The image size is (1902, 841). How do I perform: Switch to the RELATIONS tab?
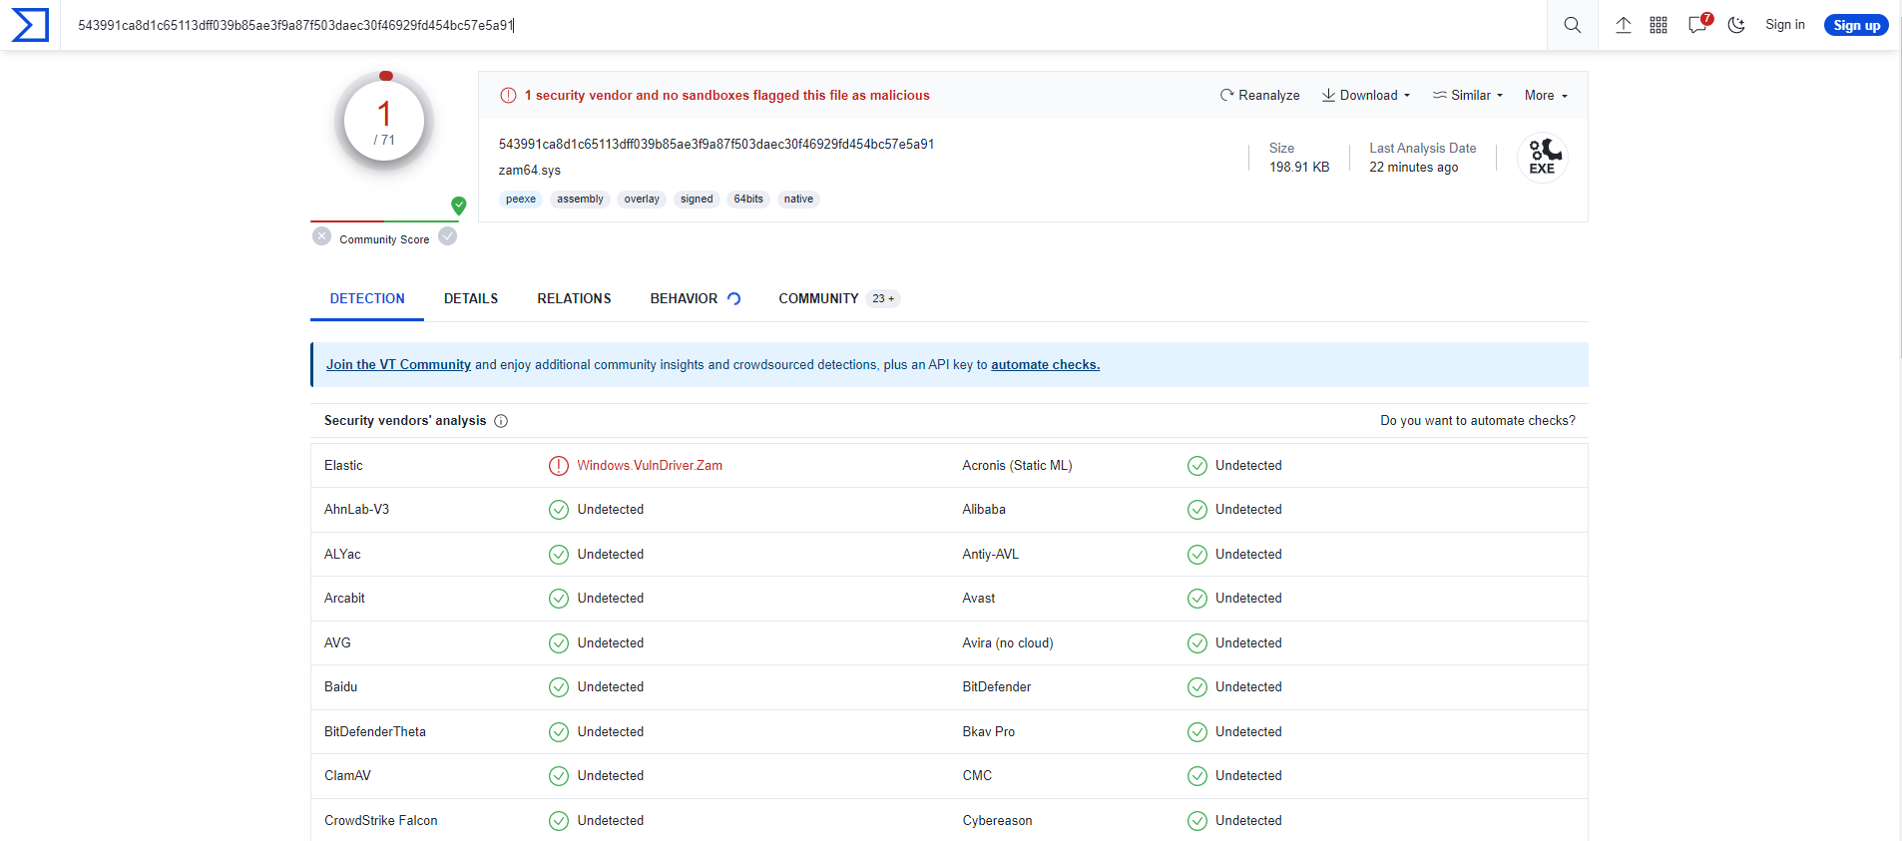click(574, 298)
